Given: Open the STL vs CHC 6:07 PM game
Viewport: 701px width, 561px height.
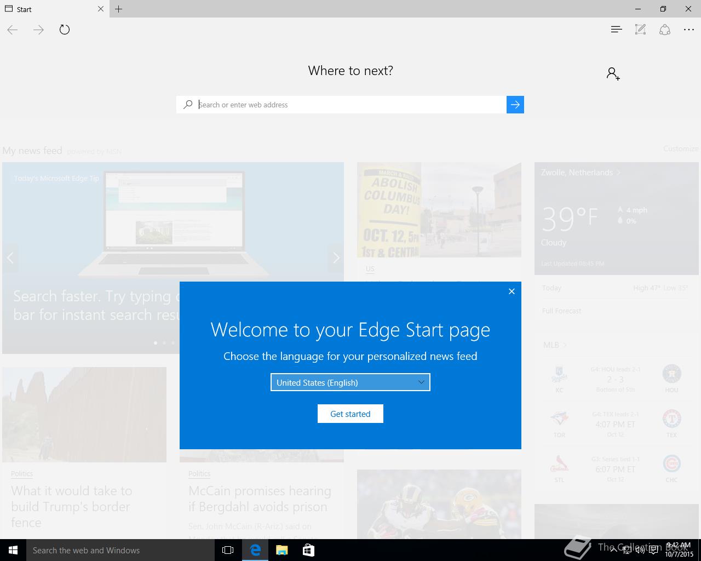Looking at the screenshot, I should point(616,469).
